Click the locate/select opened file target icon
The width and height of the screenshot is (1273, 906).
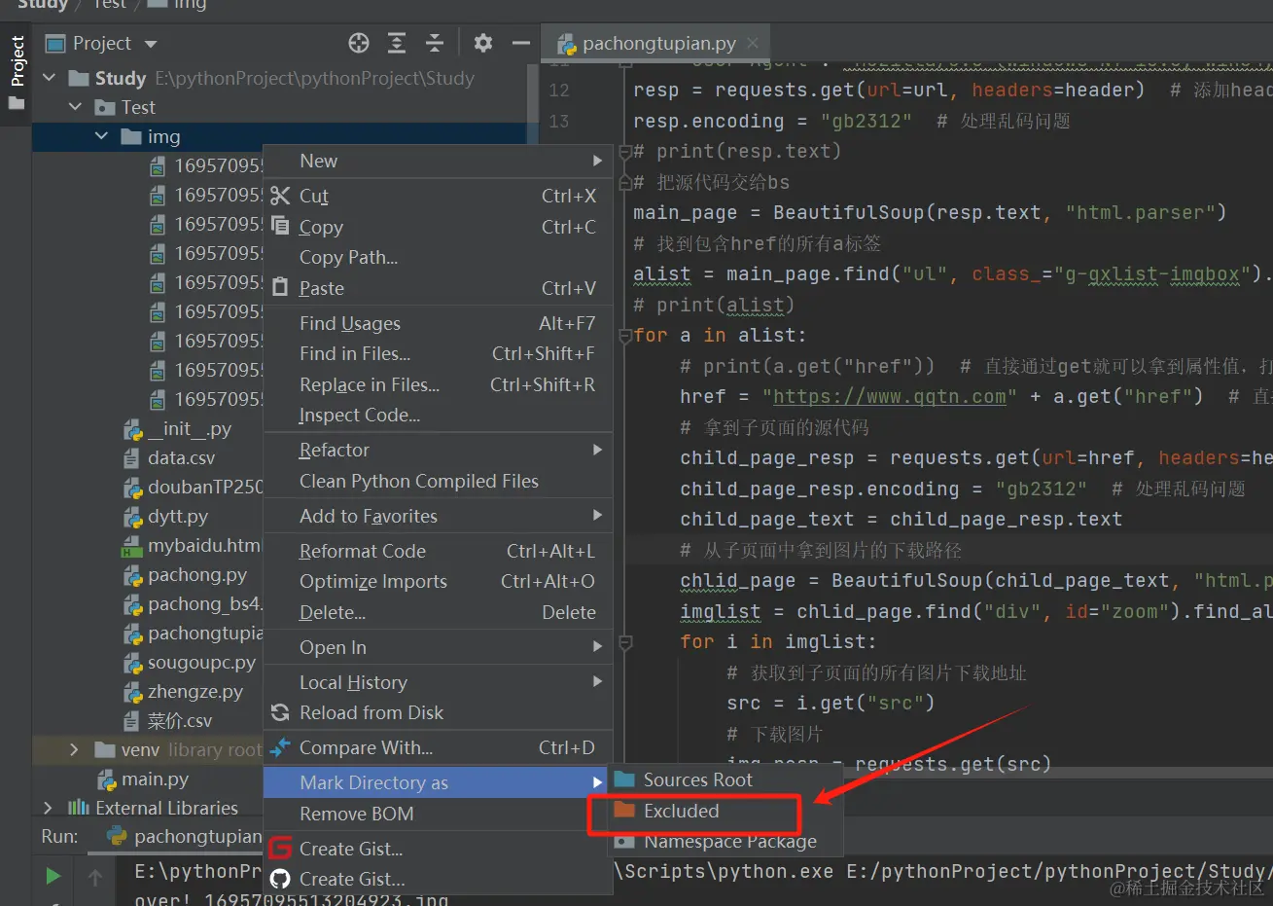[359, 43]
